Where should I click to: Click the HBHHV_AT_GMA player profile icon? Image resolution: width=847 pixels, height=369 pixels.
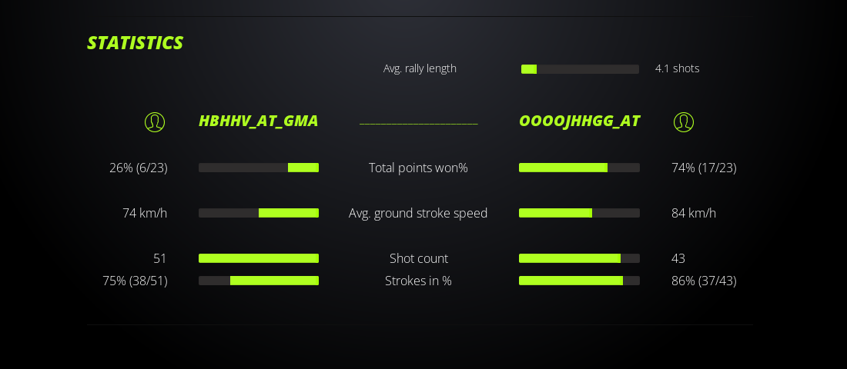tap(155, 121)
